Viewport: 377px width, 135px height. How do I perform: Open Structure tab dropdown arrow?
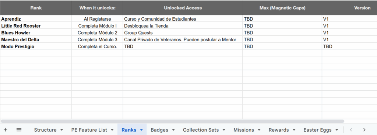point(61,130)
